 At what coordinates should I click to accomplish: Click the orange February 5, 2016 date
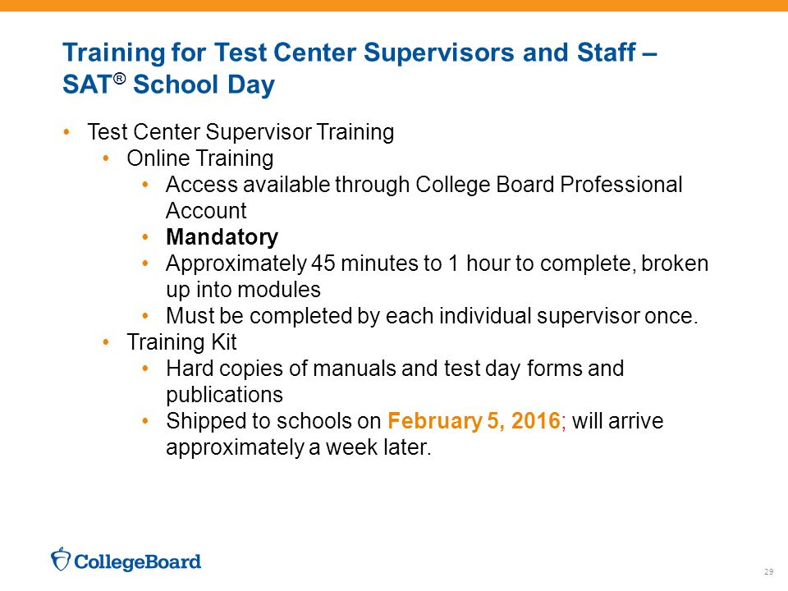(x=474, y=420)
